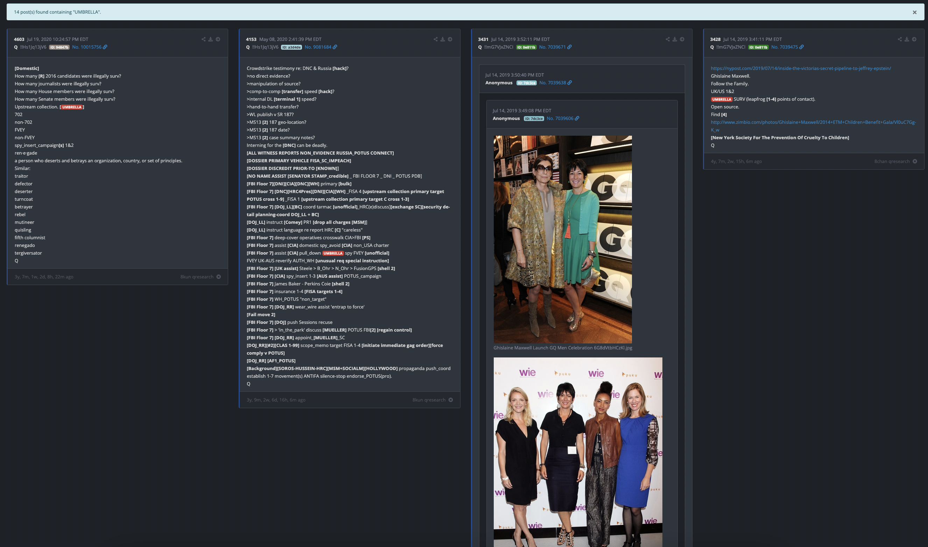Image resolution: width=928 pixels, height=547 pixels.
Task: Click the highlighted UMBRELLA tag in post 4153
Action: click(x=333, y=253)
